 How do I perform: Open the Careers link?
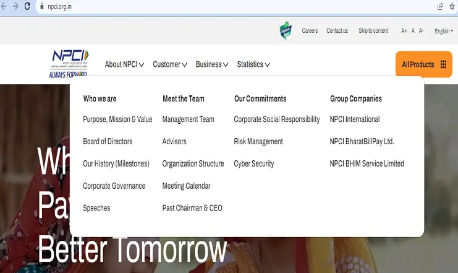pyautogui.click(x=310, y=31)
